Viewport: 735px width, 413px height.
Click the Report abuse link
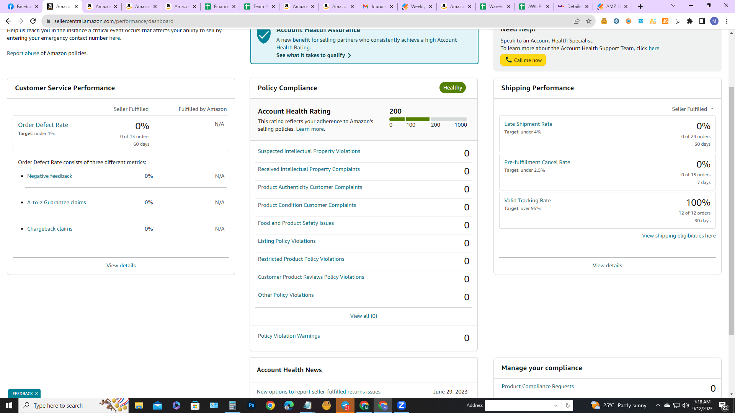(x=23, y=53)
